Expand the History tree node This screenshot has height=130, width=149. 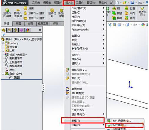point(3,43)
